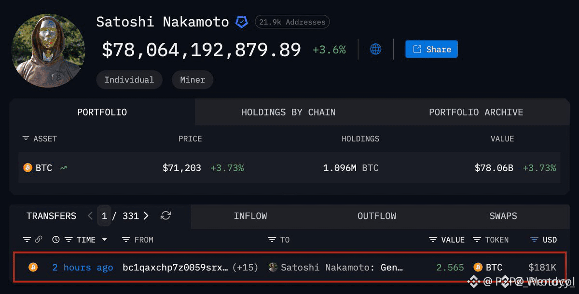Open the FROM column filter
The image size is (579, 294).
[x=126, y=240]
